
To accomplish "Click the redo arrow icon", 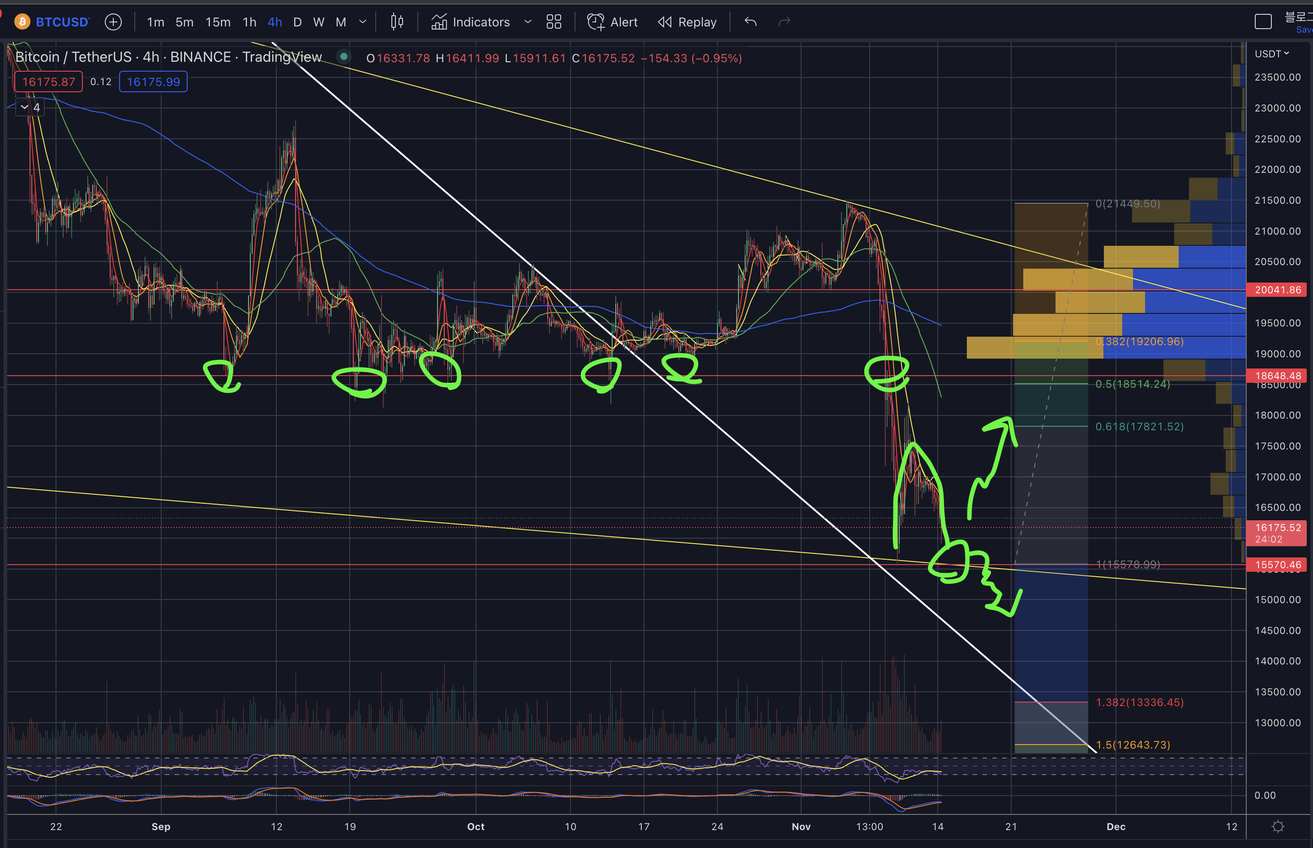I will pyautogui.click(x=784, y=22).
